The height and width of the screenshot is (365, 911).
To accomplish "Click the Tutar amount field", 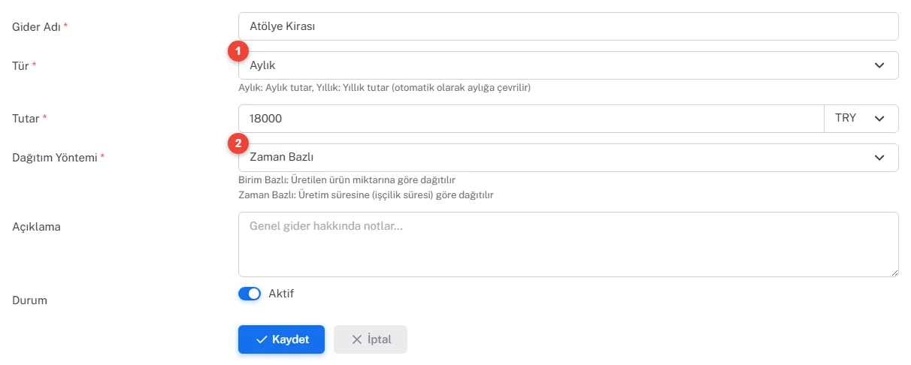I will [x=531, y=119].
